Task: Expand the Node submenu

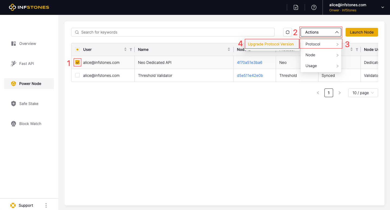Action: tap(321, 55)
